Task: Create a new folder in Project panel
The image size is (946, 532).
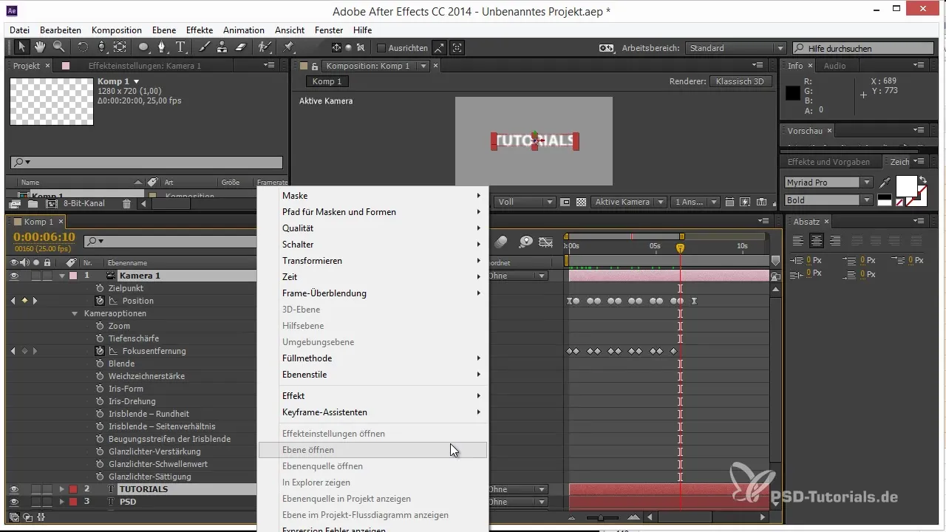Action: (x=33, y=204)
